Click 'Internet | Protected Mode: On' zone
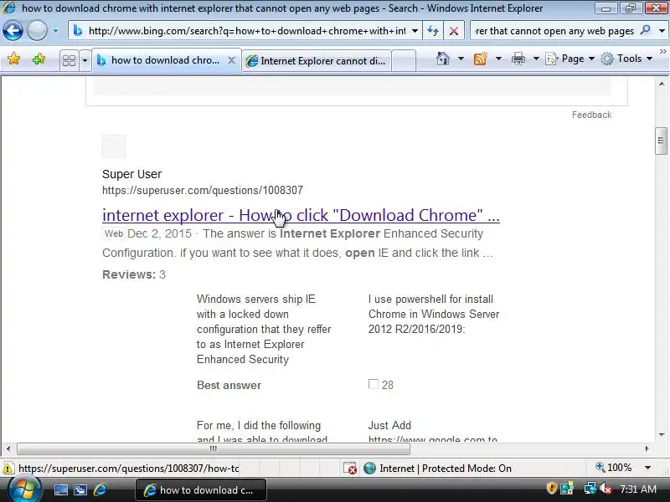The width and height of the screenshot is (670, 502). [437, 469]
